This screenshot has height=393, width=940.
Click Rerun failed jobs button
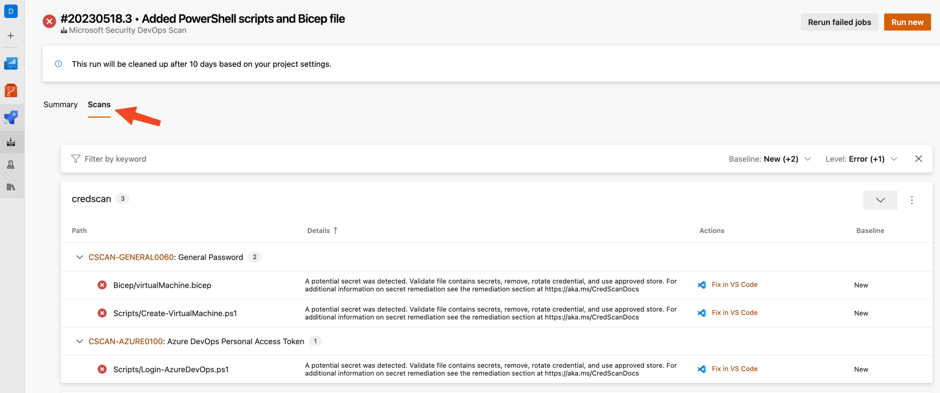839,22
